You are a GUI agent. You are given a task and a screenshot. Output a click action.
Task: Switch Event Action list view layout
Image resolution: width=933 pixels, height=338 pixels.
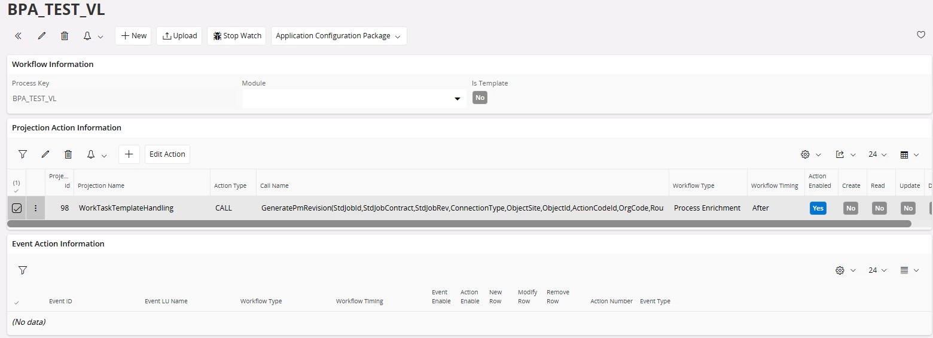tap(910, 270)
